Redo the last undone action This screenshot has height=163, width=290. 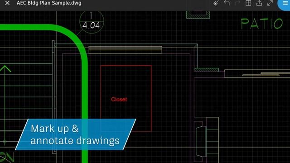click(x=237, y=3)
